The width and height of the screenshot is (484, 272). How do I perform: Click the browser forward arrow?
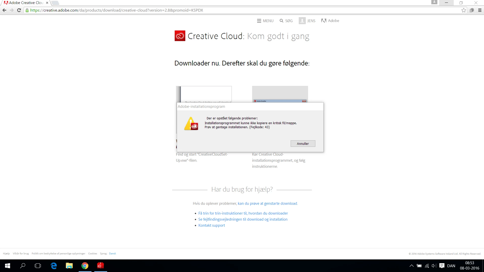pyautogui.click(x=12, y=10)
